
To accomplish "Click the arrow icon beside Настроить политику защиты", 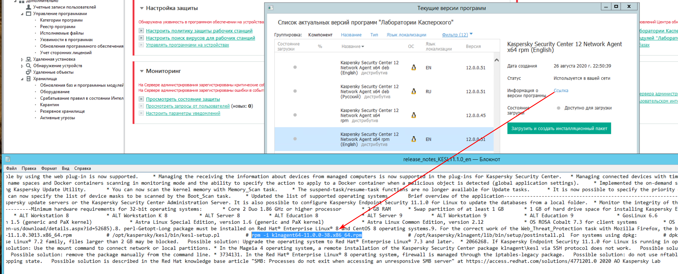I will tap(141, 31).
